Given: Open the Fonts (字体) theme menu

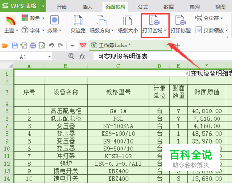Looking at the screenshot, I should [x=33, y=30].
